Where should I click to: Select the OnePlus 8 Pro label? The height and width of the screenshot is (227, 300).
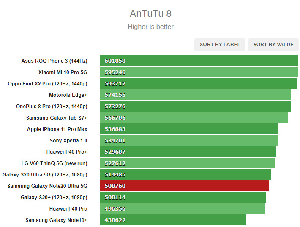(52, 107)
